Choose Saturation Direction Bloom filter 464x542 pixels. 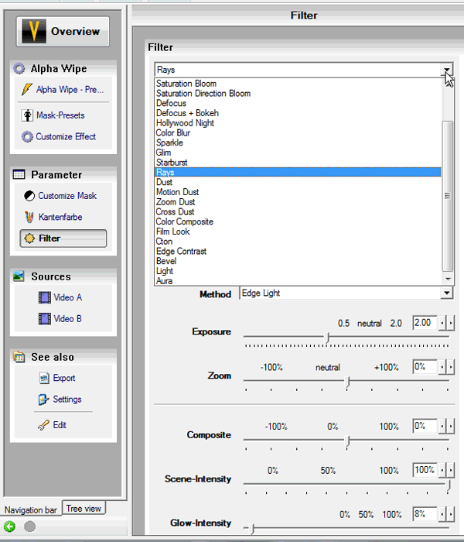[x=203, y=94]
